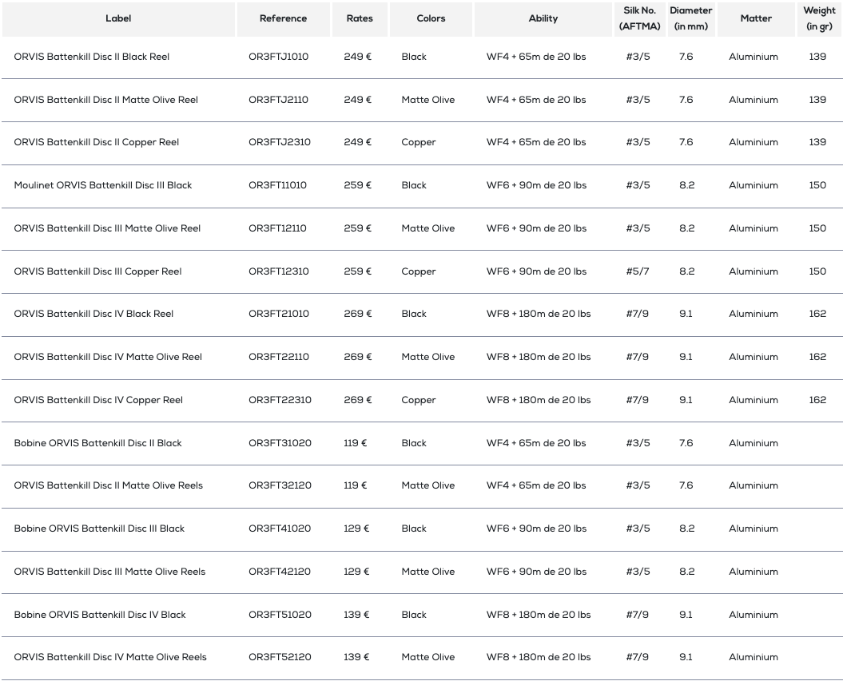Select ORVIS Battenkill Disc II Copper Reel row
843x685 pixels.
[422, 142]
